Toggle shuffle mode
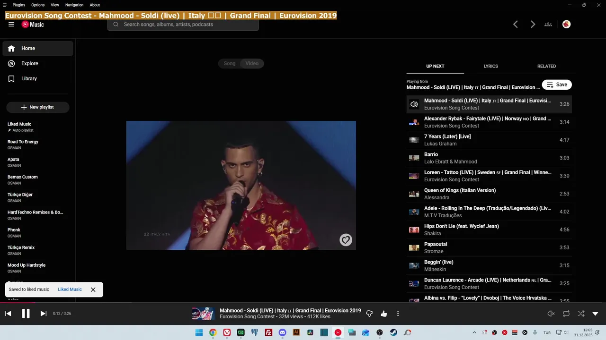The image size is (606, 340). [581, 314]
